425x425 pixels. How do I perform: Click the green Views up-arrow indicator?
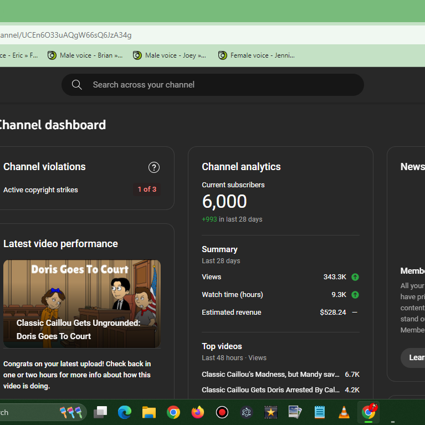click(x=355, y=277)
